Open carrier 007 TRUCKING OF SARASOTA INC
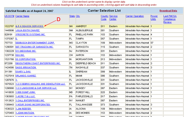Viewport: 188px width, 117px height. [34, 47]
